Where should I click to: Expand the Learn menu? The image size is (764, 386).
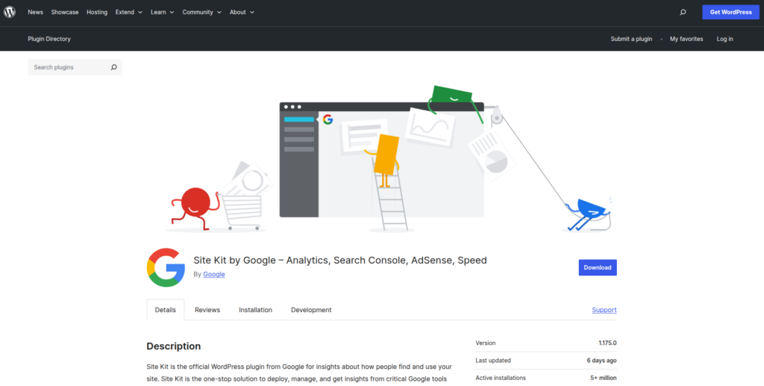click(162, 12)
